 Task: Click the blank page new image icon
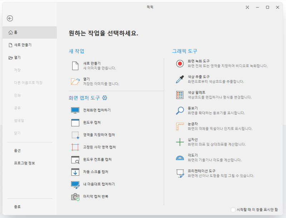pos(75,66)
